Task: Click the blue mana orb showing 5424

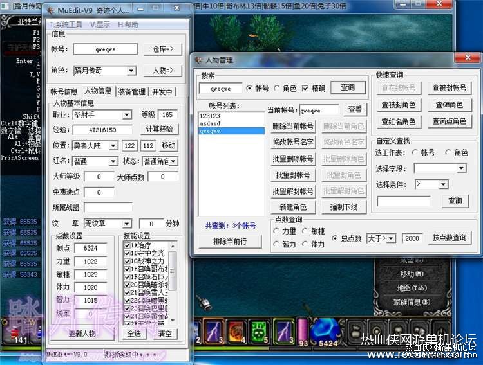Action: pyautogui.click(x=325, y=332)
